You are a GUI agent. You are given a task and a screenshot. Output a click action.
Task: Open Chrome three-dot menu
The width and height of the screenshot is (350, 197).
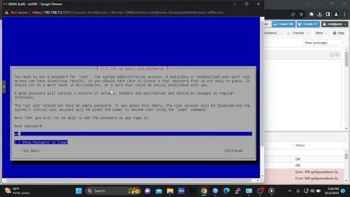pos(345,14)
